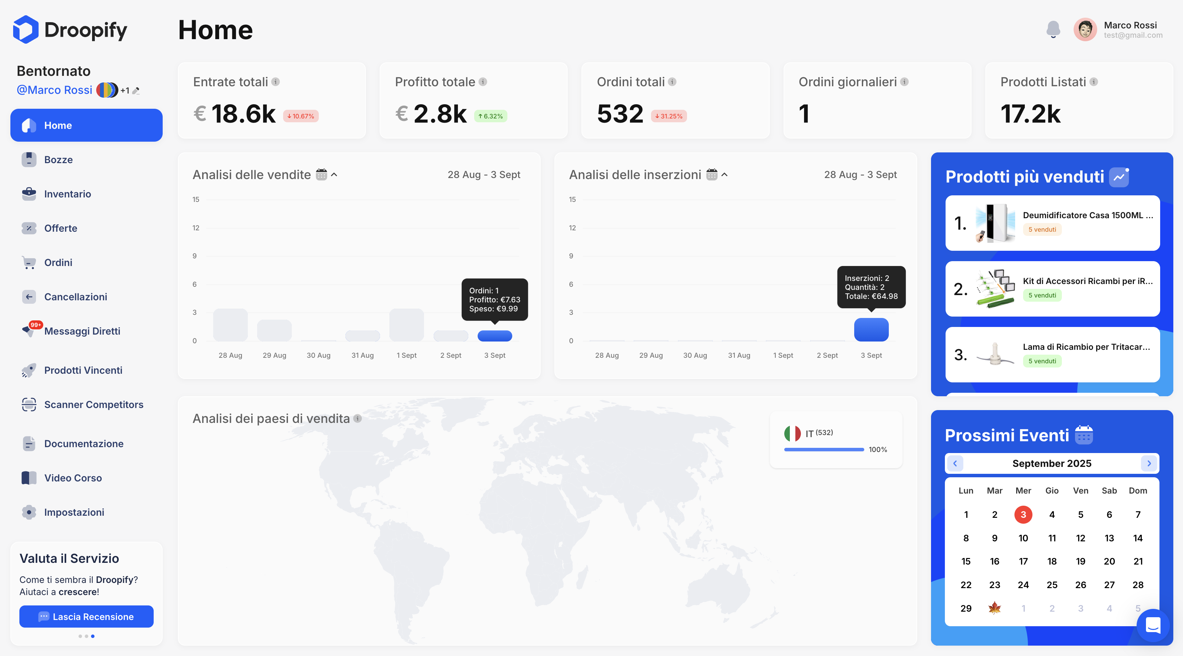Click the Lascia Recensione button
Viewport: 1183px width, 656px height.
(86, 617)
